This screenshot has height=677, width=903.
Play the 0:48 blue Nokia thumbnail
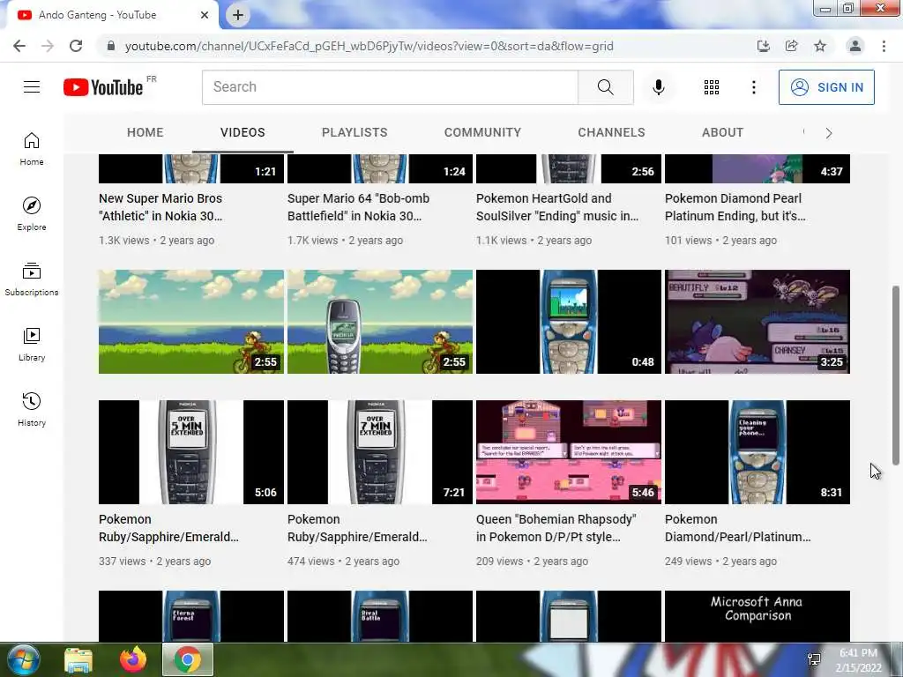(x=569, y=322)
